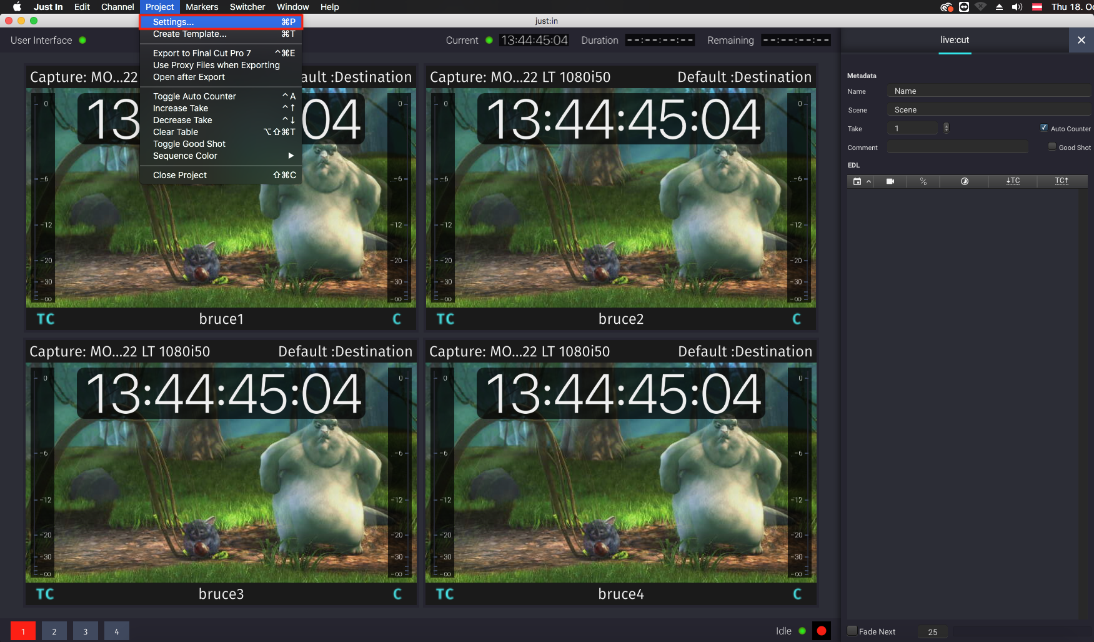This screenshot has height=642, width=1094.
Task: Click the sort chevron beside calendar icon
Action: (x=868, y=181)
